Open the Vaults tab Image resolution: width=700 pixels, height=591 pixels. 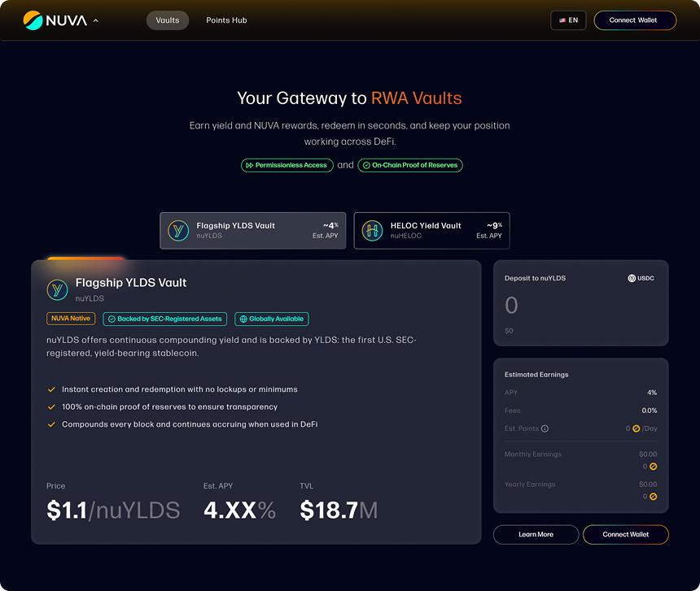coord(168,20)
